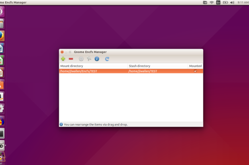Click the green plus add stash icon

tap(63, 59)
